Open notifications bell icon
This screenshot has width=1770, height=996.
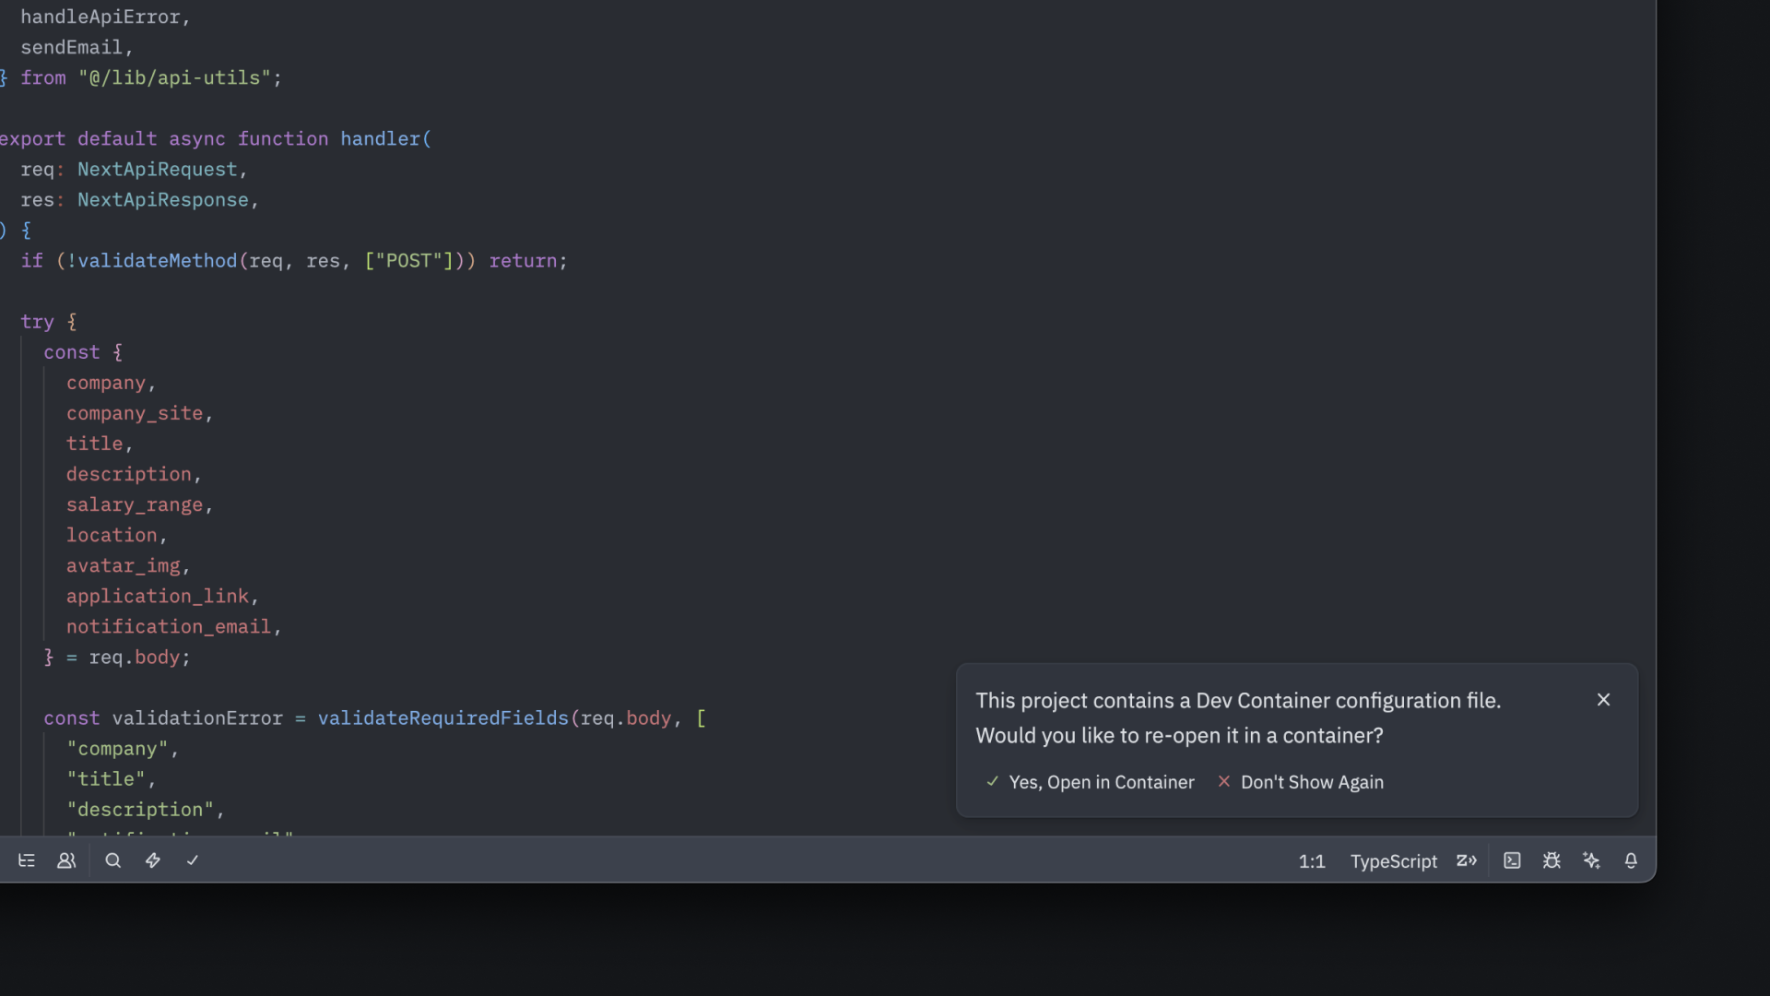(1631, 860)
